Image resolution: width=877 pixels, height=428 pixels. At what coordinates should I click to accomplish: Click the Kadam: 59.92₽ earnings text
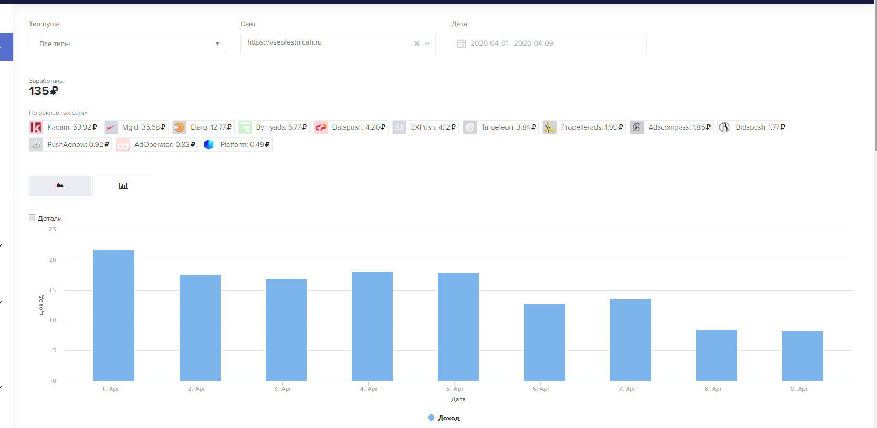(72, 127)
